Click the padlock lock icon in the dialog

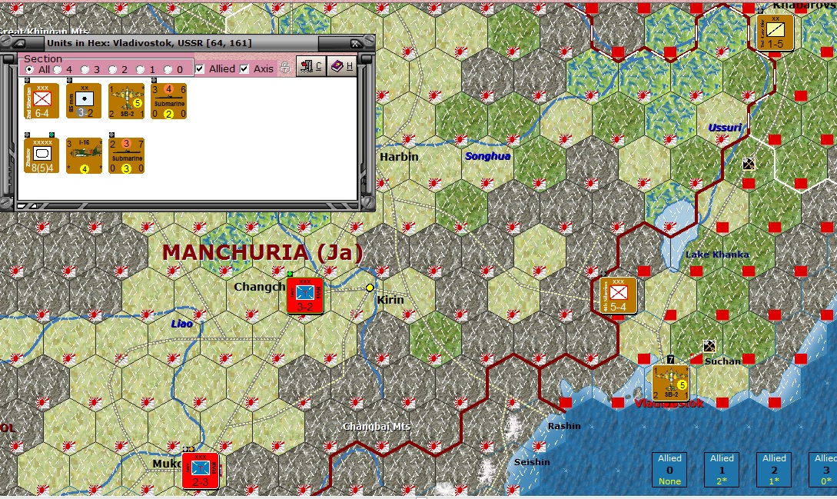[x=285, y=68]
